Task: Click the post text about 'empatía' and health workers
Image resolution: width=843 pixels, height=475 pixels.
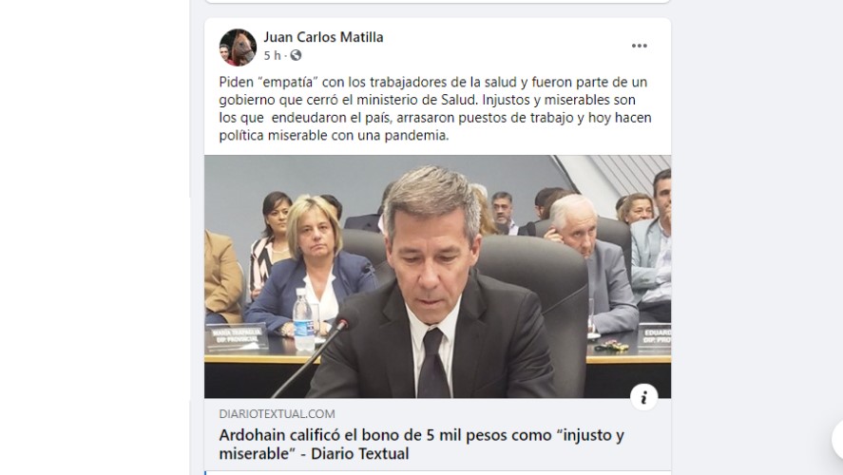Action: coord(435,108)
